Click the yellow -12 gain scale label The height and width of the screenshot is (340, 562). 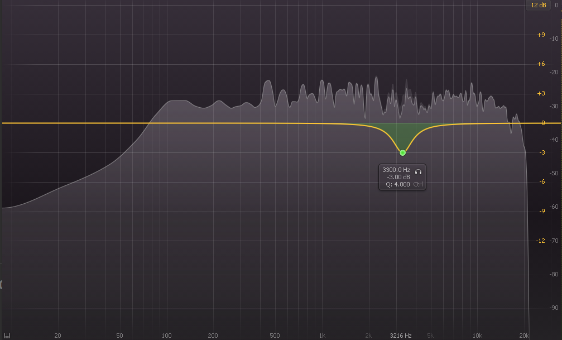(x=540, y=241)
